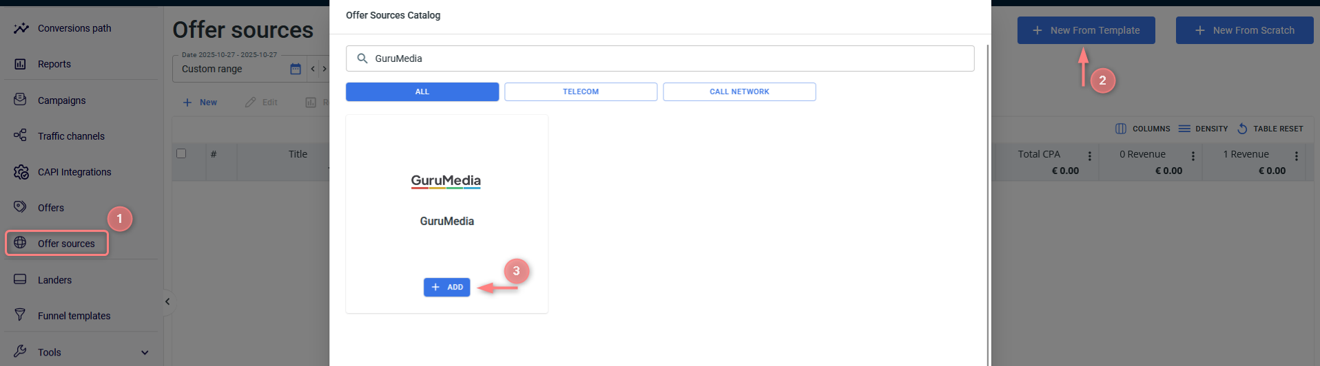The width and height of the screenshot is (1320, 366).
Task: Click the Edit toolbar button
Action: (x=261, y=103)
